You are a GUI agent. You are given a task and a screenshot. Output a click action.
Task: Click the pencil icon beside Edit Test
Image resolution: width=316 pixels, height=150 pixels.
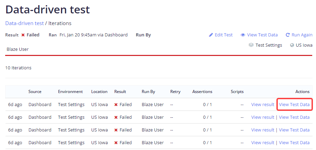tap(211, 35)
